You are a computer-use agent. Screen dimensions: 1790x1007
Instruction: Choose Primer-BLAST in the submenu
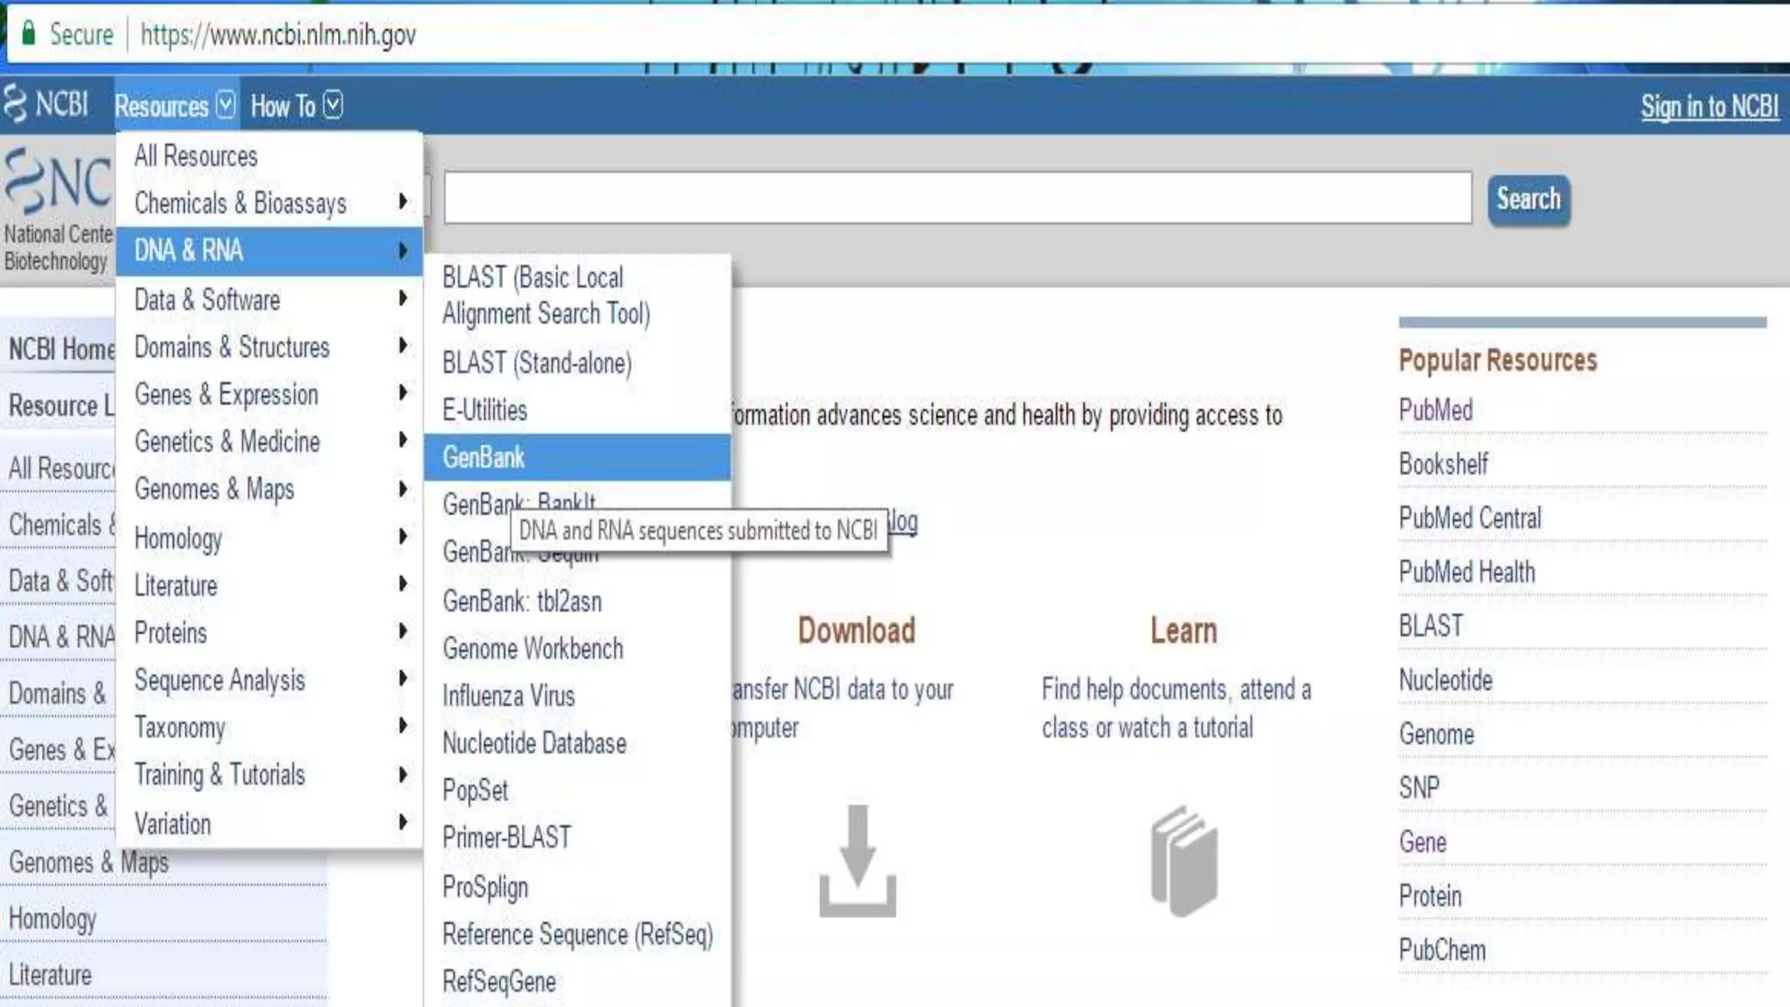506,837
